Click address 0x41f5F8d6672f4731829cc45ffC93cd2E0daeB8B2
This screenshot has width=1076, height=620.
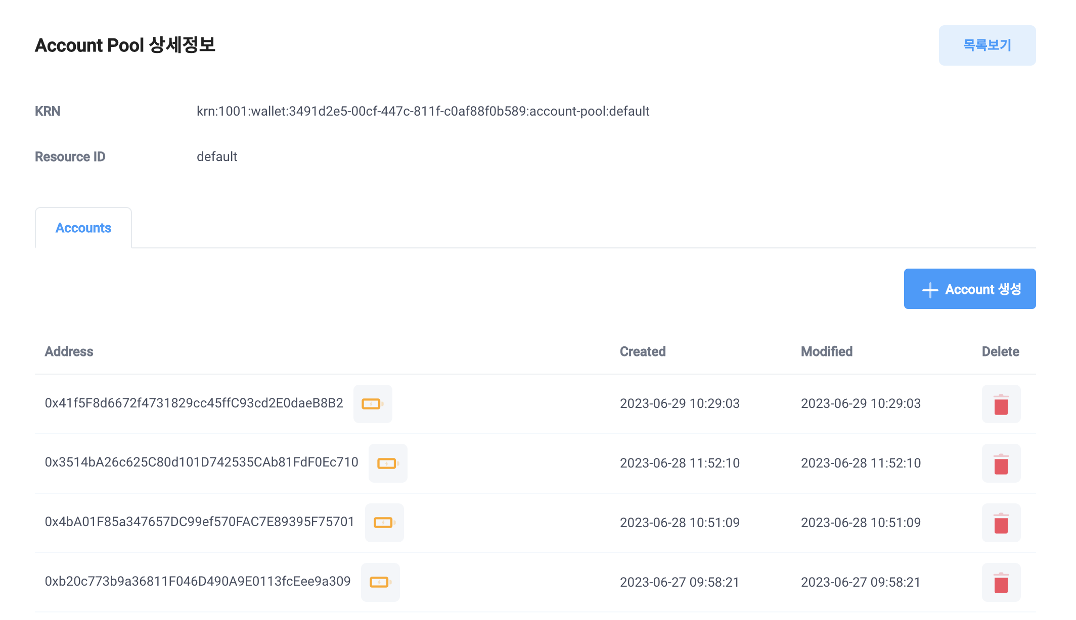point(194,403)
